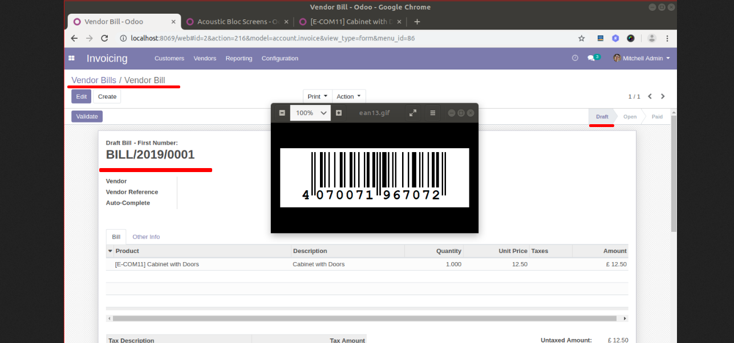Click the page vertical scrollbar
Viewport: 734px width, 343px height.
(x=674, y=173)
